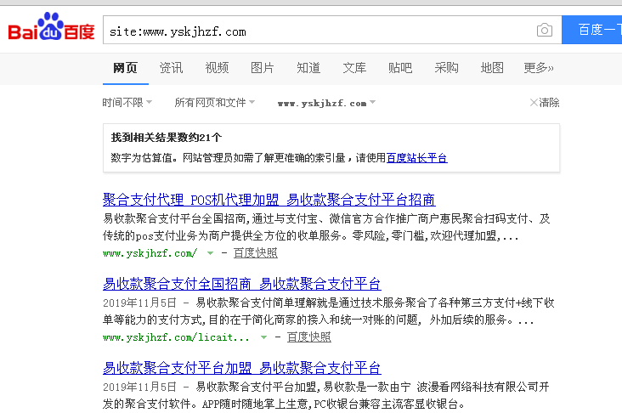Image resolution: width=622 pixels, height=413 pixels.
Task: Open the 时间不限 time filter dropdown
Action: coord(127,103)
